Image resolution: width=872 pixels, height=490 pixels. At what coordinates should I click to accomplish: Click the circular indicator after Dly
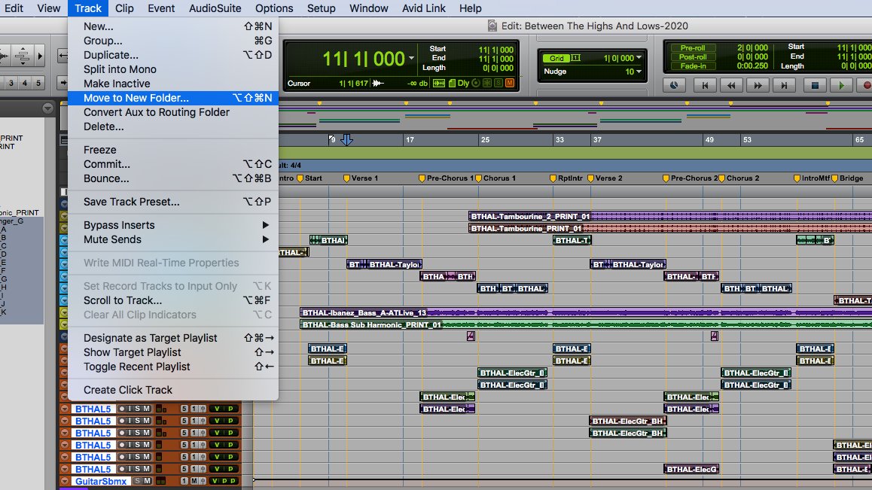pos(475,83)
